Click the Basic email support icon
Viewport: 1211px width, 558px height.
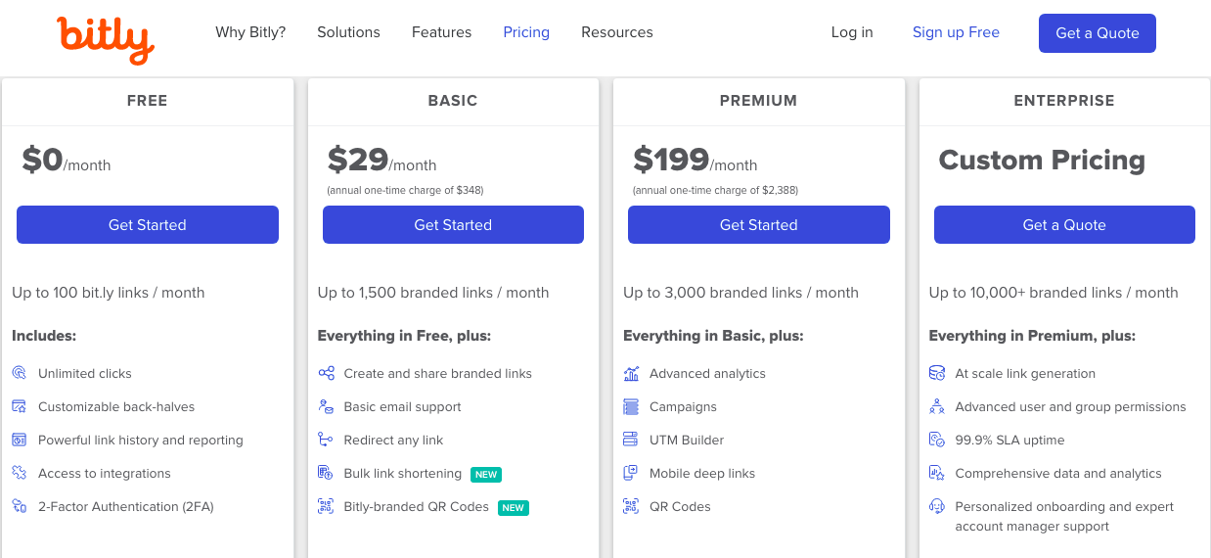326,406
